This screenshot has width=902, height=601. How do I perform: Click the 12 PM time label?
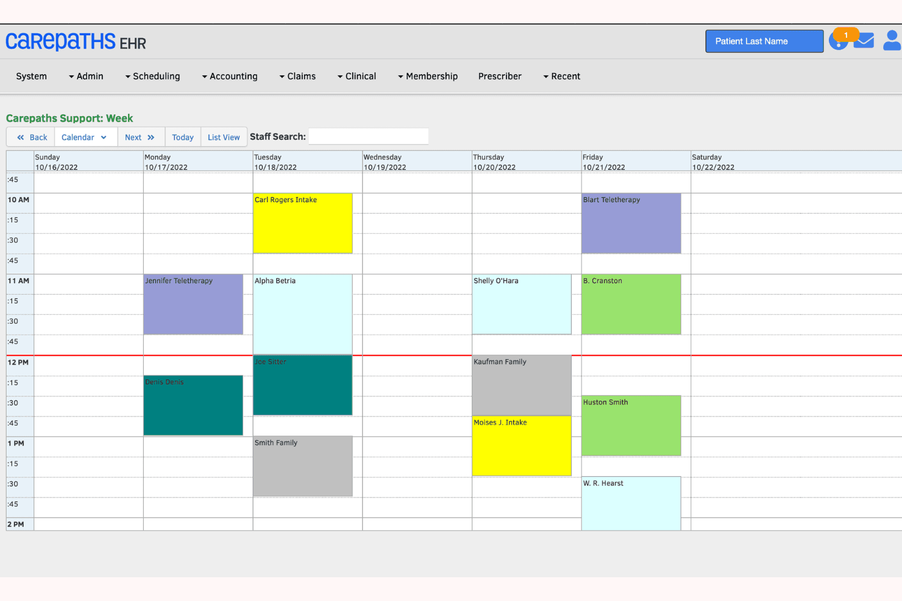(x=18, y=362)
